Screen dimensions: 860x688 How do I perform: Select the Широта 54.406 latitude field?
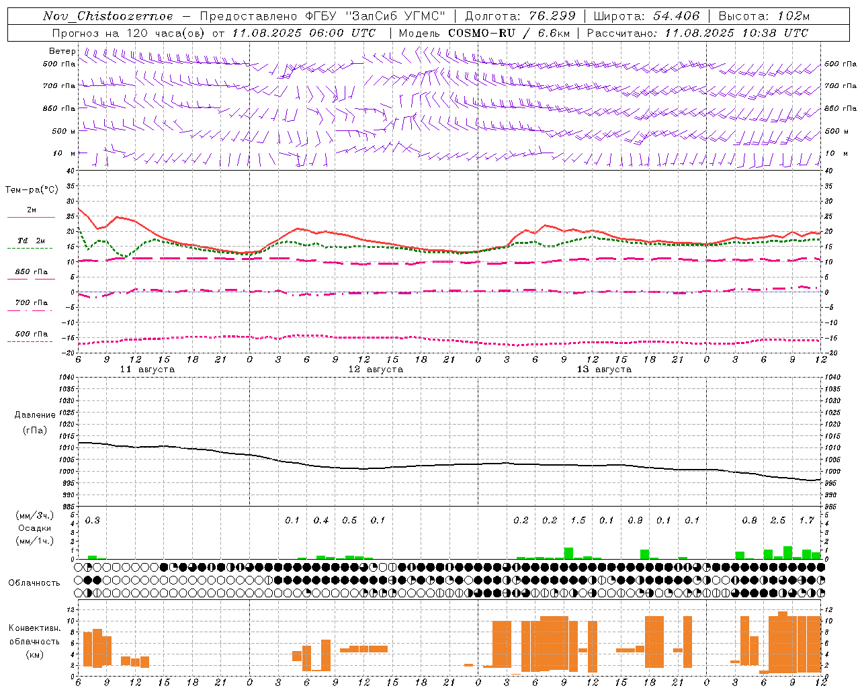(646, 16)
